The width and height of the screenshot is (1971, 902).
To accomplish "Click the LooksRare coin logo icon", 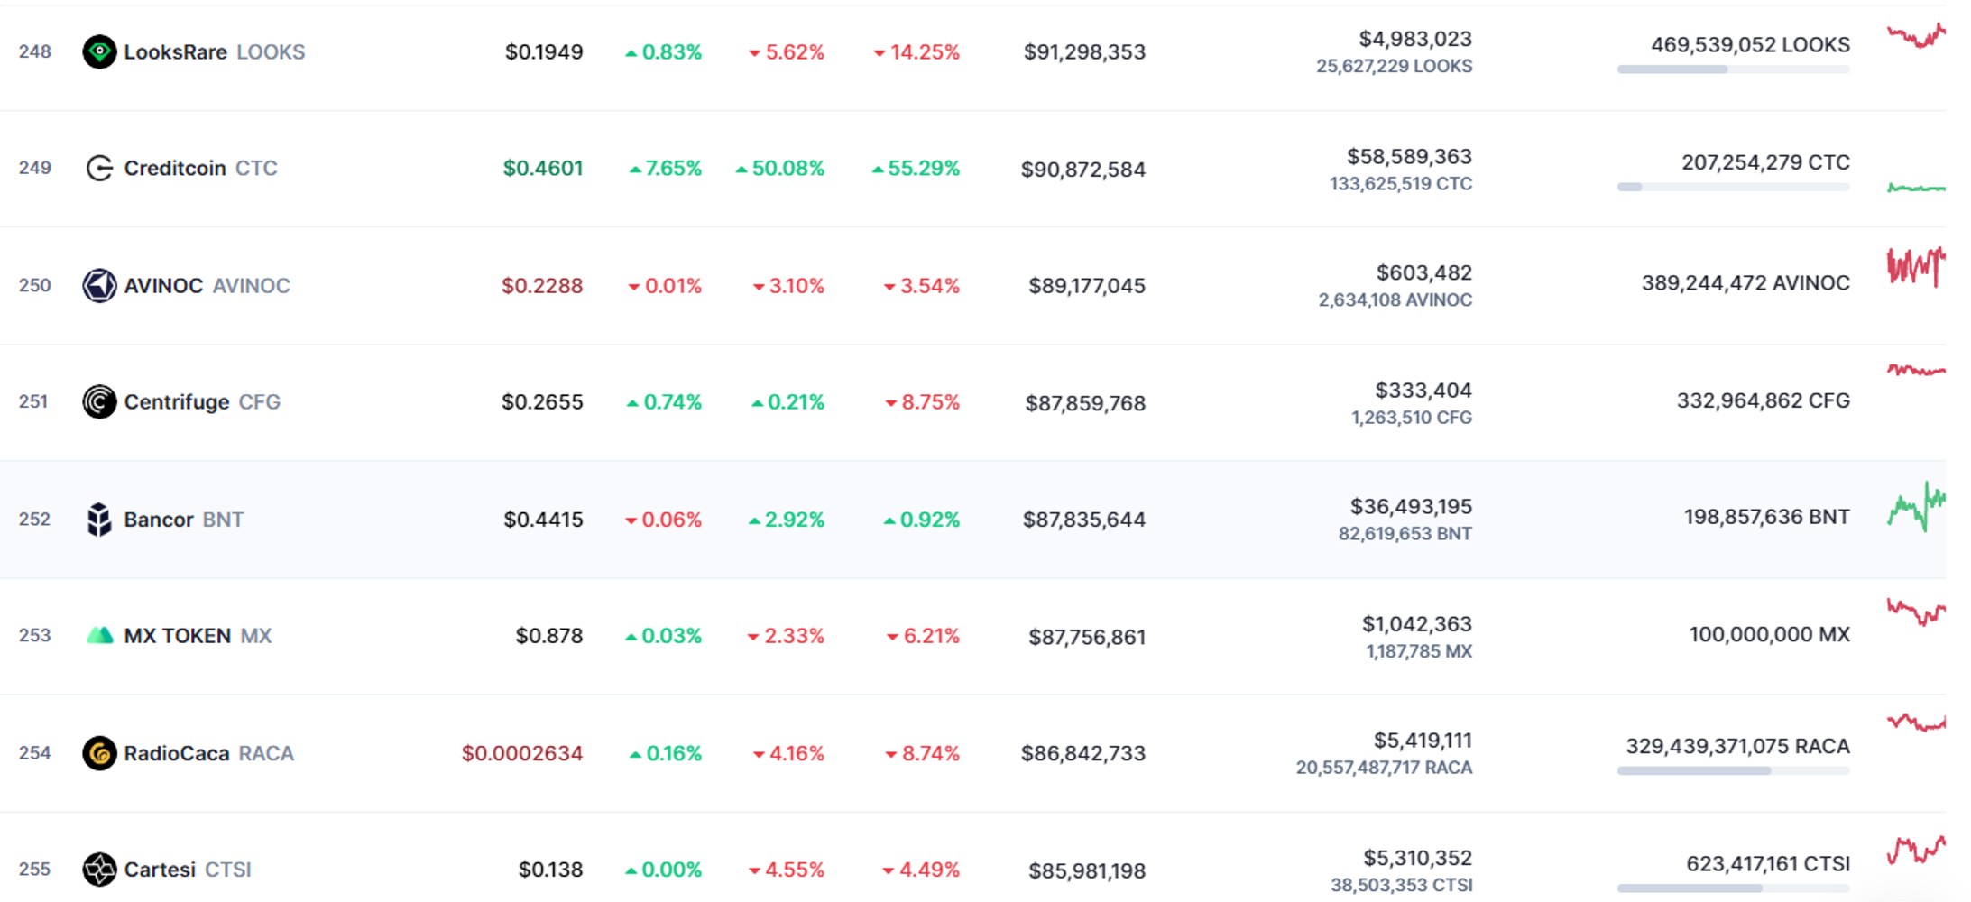I will [99, 51].
